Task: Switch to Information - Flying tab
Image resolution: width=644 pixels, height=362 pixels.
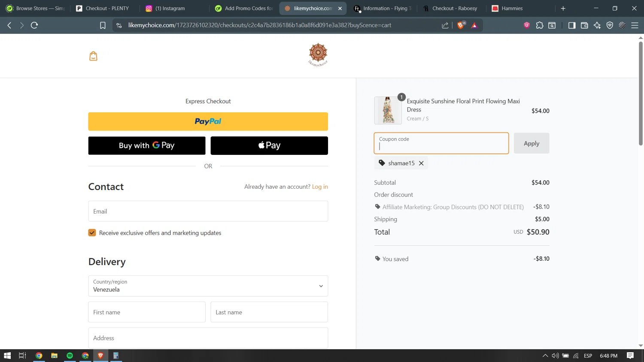Action: [x=382, y=8]
